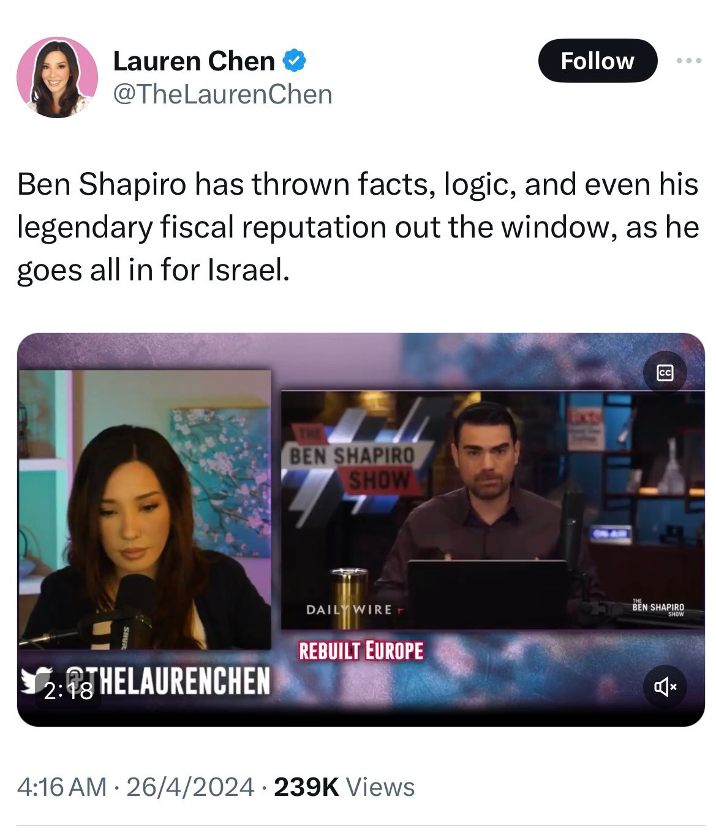View the 239K Views analytics
The height and width of the screenshot is (832, 716).
click(x=344, y=787)
